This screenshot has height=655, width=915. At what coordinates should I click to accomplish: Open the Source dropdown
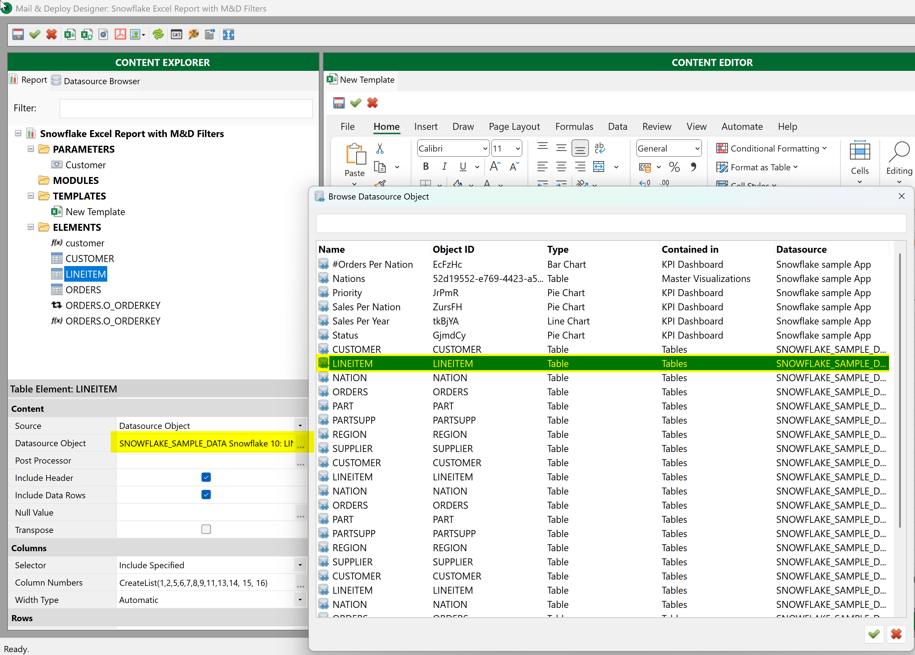pyautogui.click(x=300, y=425)
